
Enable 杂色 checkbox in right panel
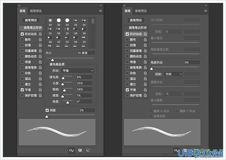127,73
